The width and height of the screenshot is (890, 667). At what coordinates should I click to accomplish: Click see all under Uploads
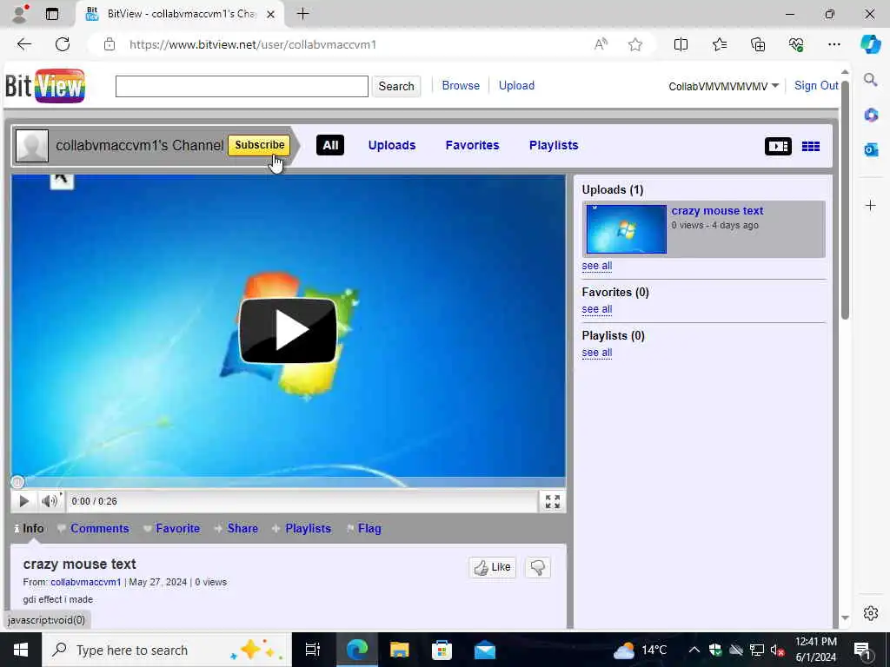point(596,266)
